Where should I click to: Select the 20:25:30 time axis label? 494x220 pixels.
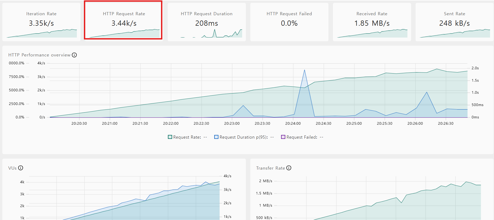385,123
